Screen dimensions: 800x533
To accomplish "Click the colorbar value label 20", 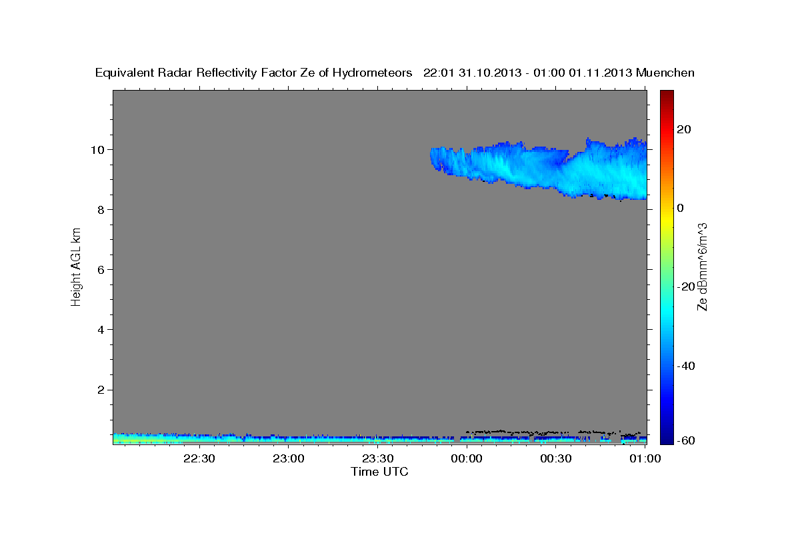I will click(x=683, y=129).
